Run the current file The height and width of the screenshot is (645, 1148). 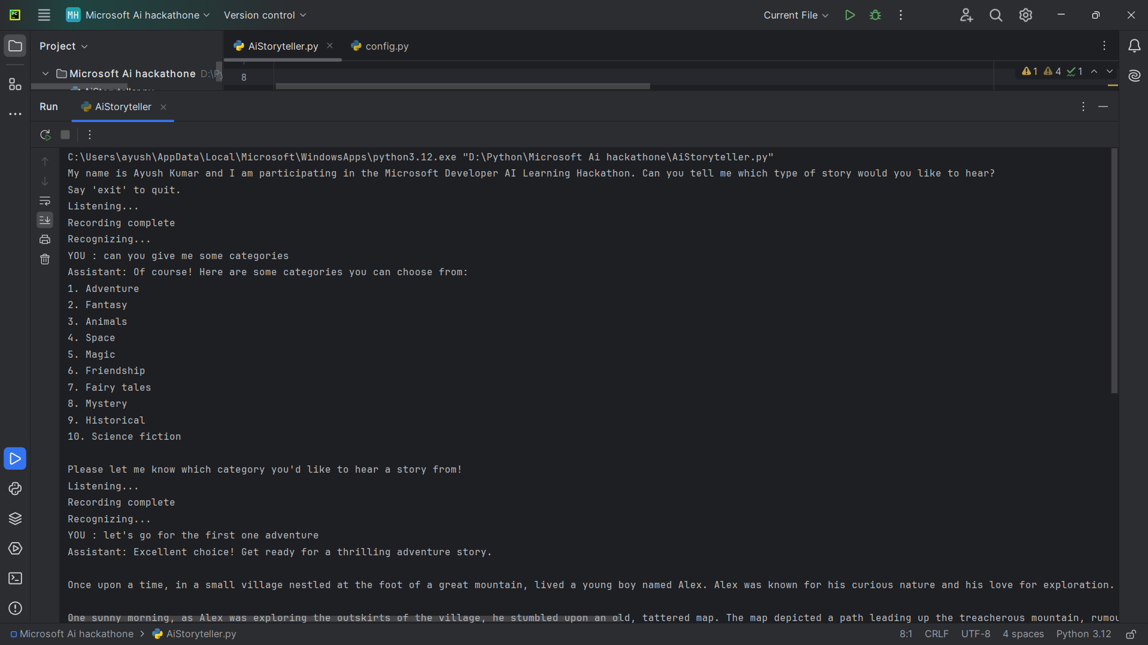849,15
